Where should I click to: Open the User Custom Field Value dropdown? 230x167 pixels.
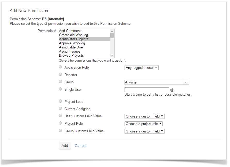[144, 116]
